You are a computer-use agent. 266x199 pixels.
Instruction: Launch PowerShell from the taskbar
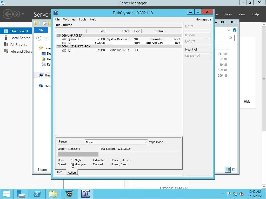point(37,194)
